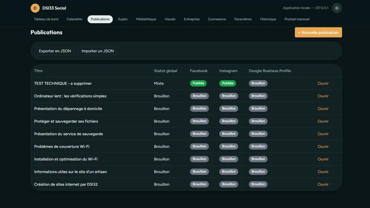Click the Titre column header
This screenshot has width=370, height=208.
(x=38, y=71)
